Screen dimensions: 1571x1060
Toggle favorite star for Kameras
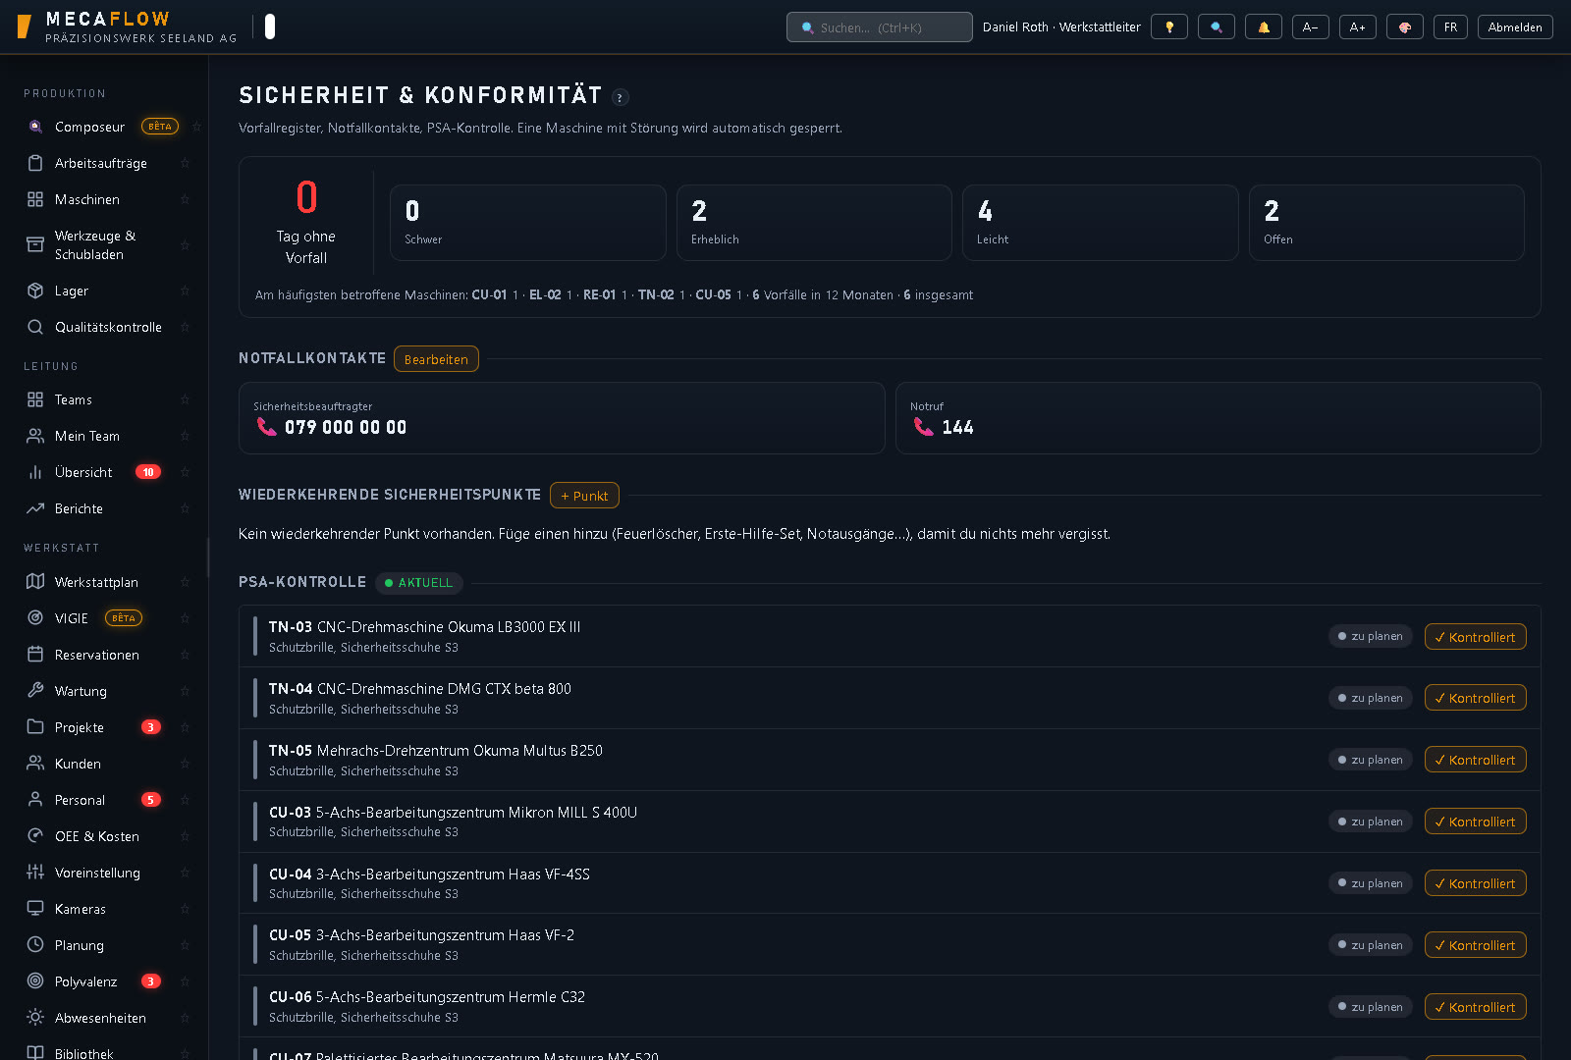pos(185,909)
